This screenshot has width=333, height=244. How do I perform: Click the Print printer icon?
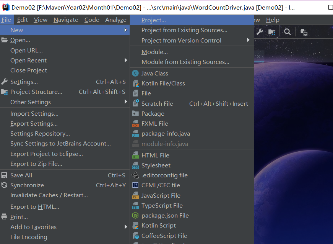pyautogui.click(x=4, y=216)
